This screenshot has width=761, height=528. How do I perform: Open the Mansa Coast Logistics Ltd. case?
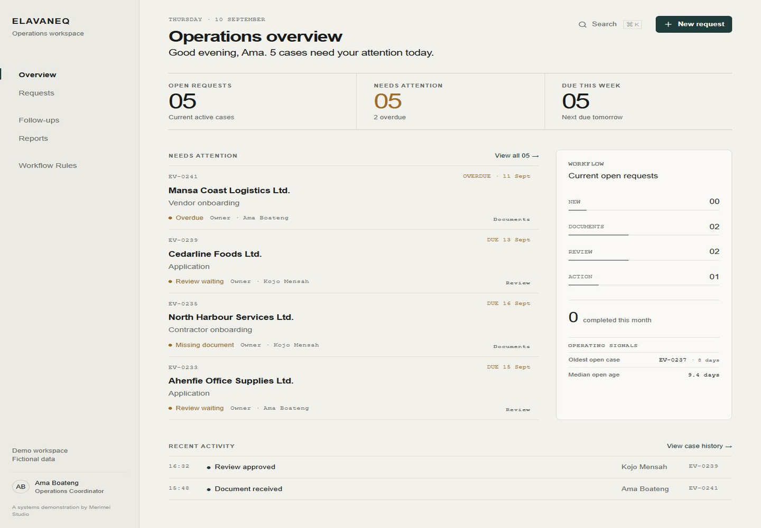(x=354, y=198)
